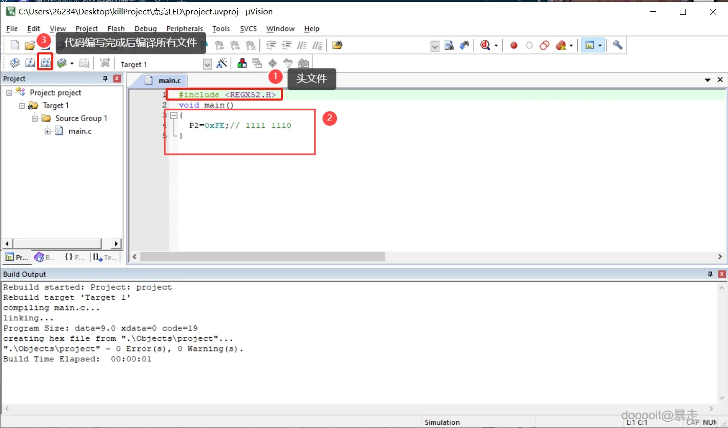Image resolution: width=728 pixels, height=428 pixels.
Task: Click the Batch Build icon
Action: tap(62, 63)
